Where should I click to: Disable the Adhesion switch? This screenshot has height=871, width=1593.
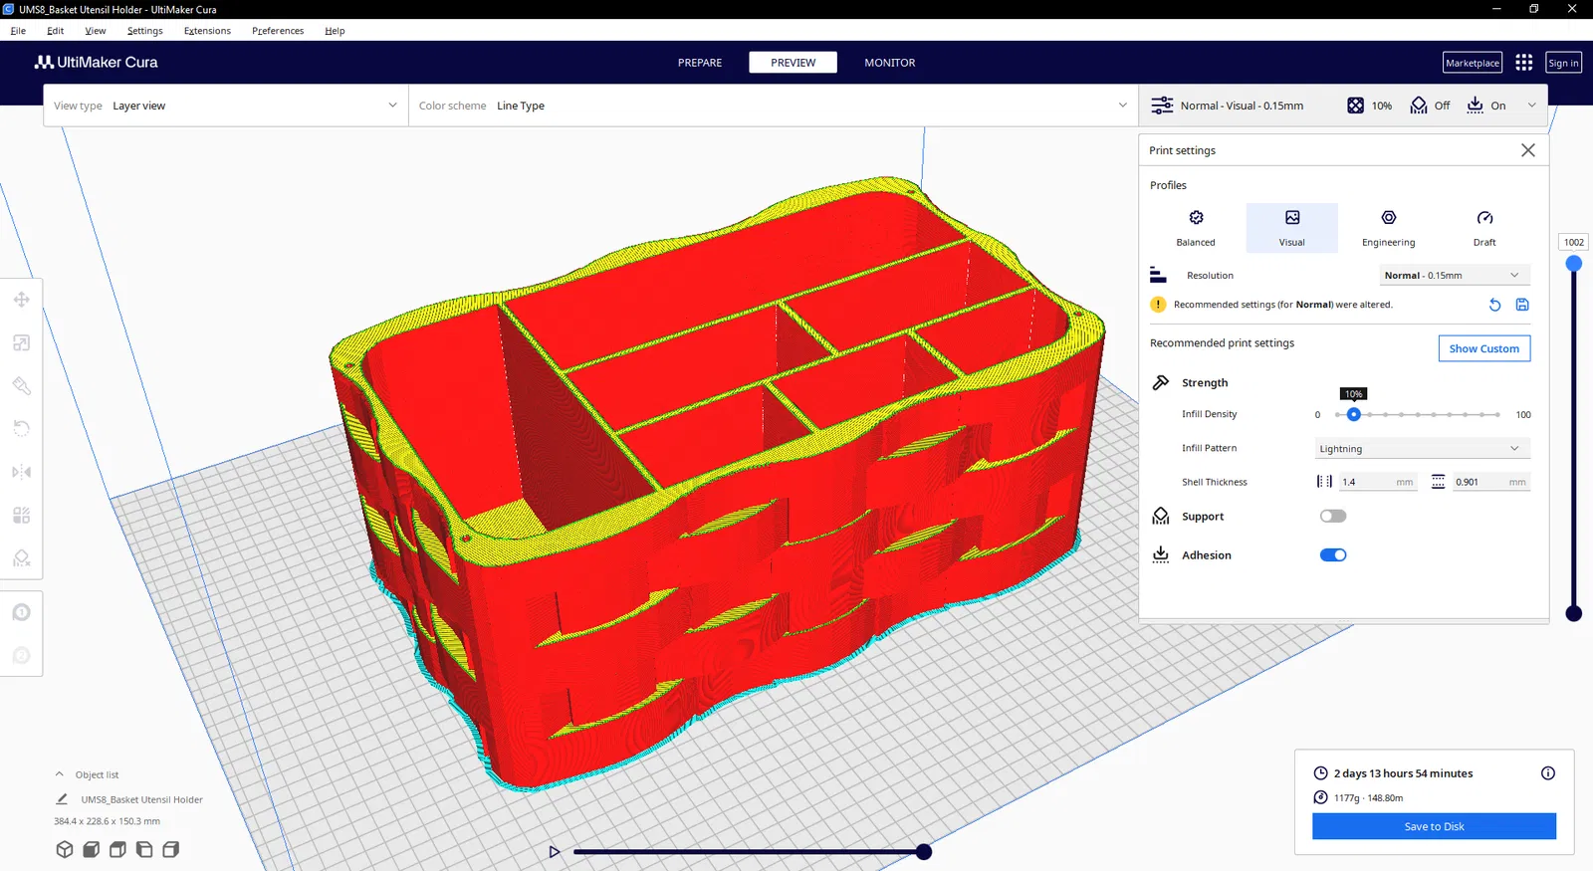pyautogui.click(x=1333, y=555)
